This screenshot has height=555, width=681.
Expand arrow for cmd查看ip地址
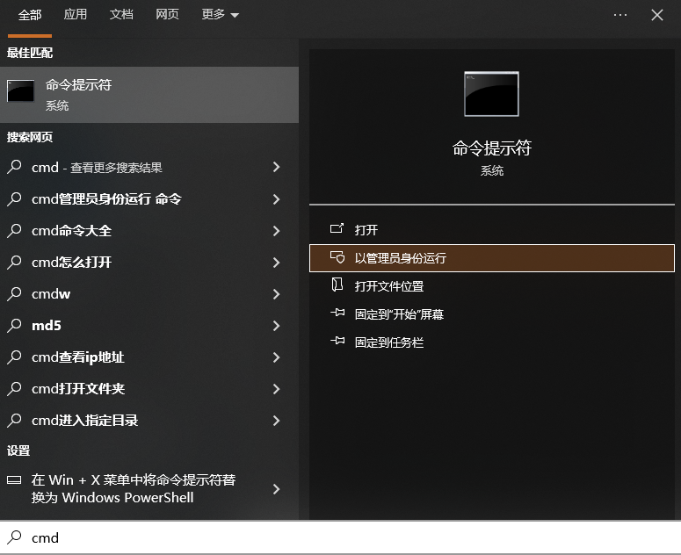click(276, 357)
